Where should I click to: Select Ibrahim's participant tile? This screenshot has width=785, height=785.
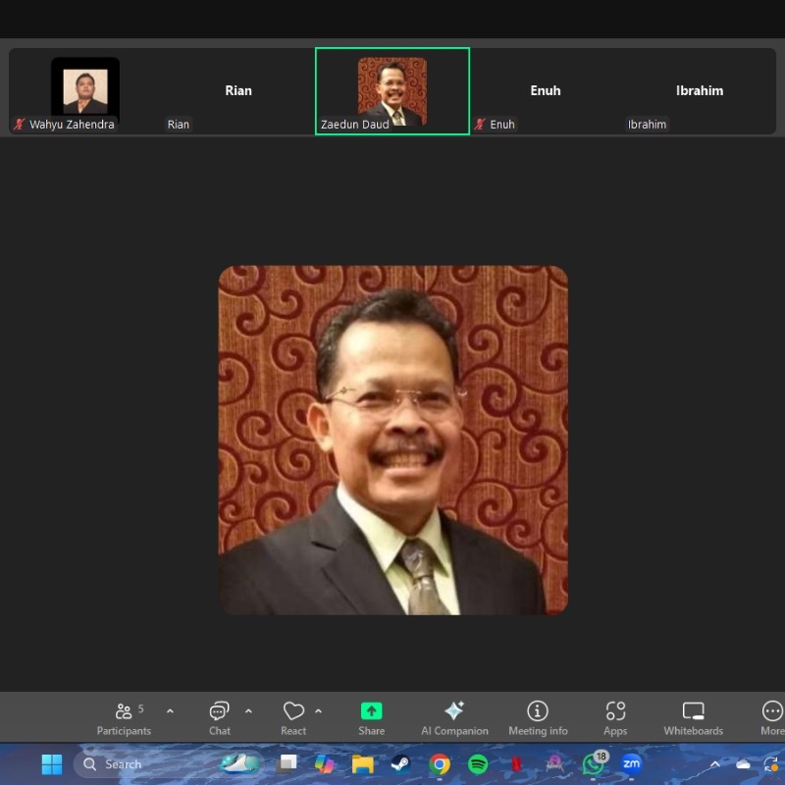point(700,90)
